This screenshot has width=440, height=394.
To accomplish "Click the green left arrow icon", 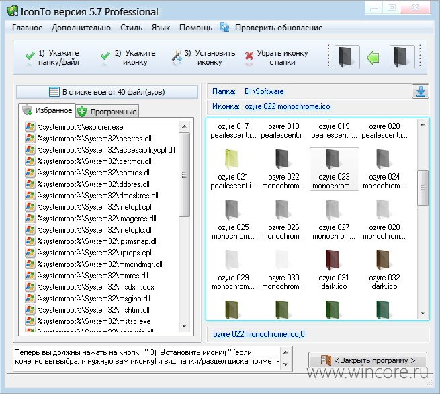I will tap(373, 58).
